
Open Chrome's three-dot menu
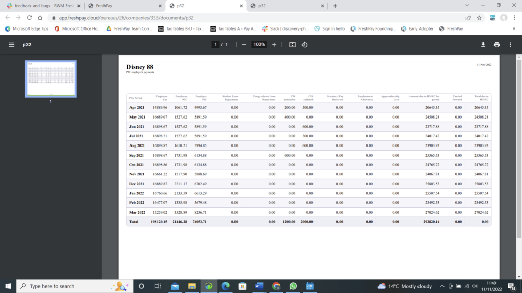(x=514, y=18)
